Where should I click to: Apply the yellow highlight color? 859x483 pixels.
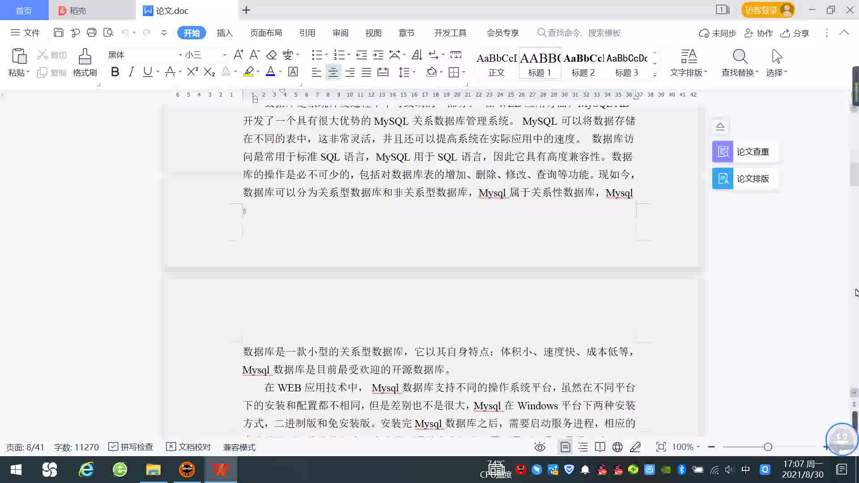click(248, 72)
